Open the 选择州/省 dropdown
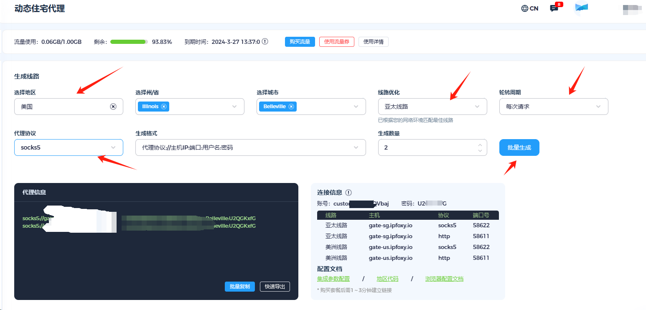The width and height of the screenshot is (646, 310). coord(190,107)
